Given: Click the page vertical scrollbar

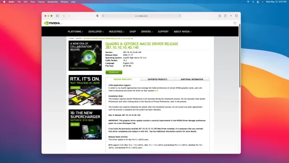Looking at the screenshot, I should coord(240,55).
